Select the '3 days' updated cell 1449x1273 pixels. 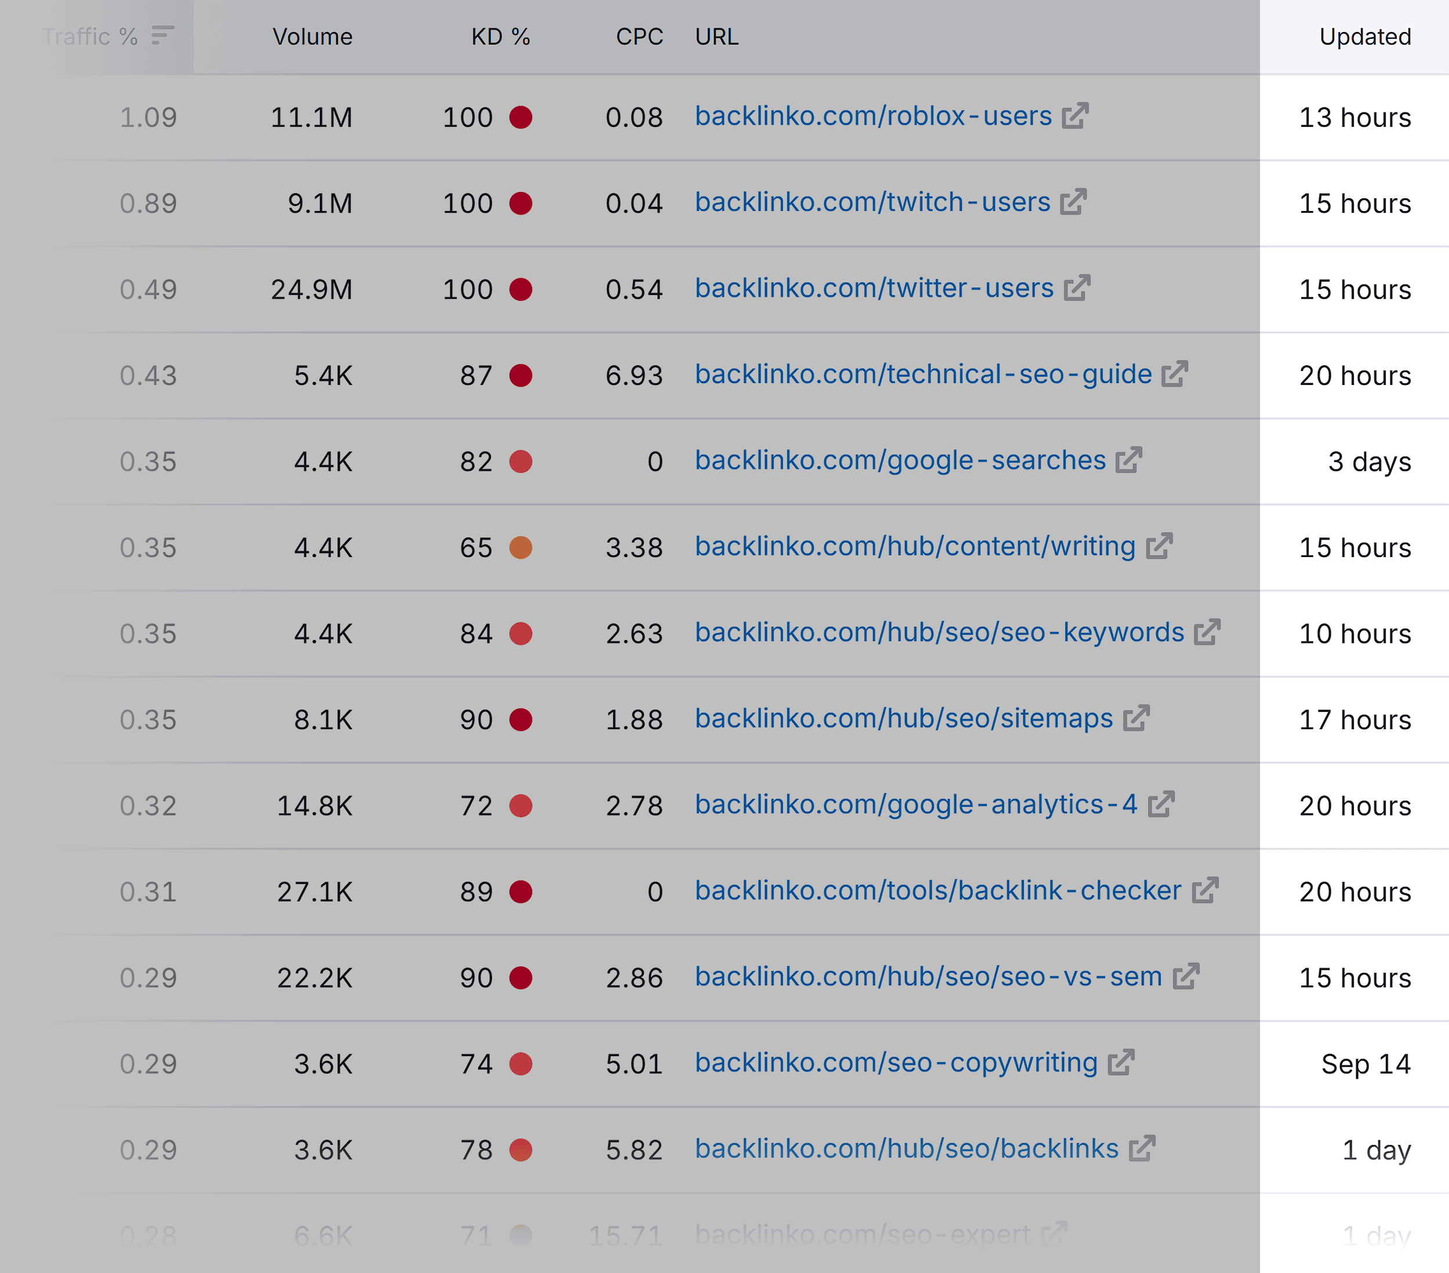[1370, 461]
